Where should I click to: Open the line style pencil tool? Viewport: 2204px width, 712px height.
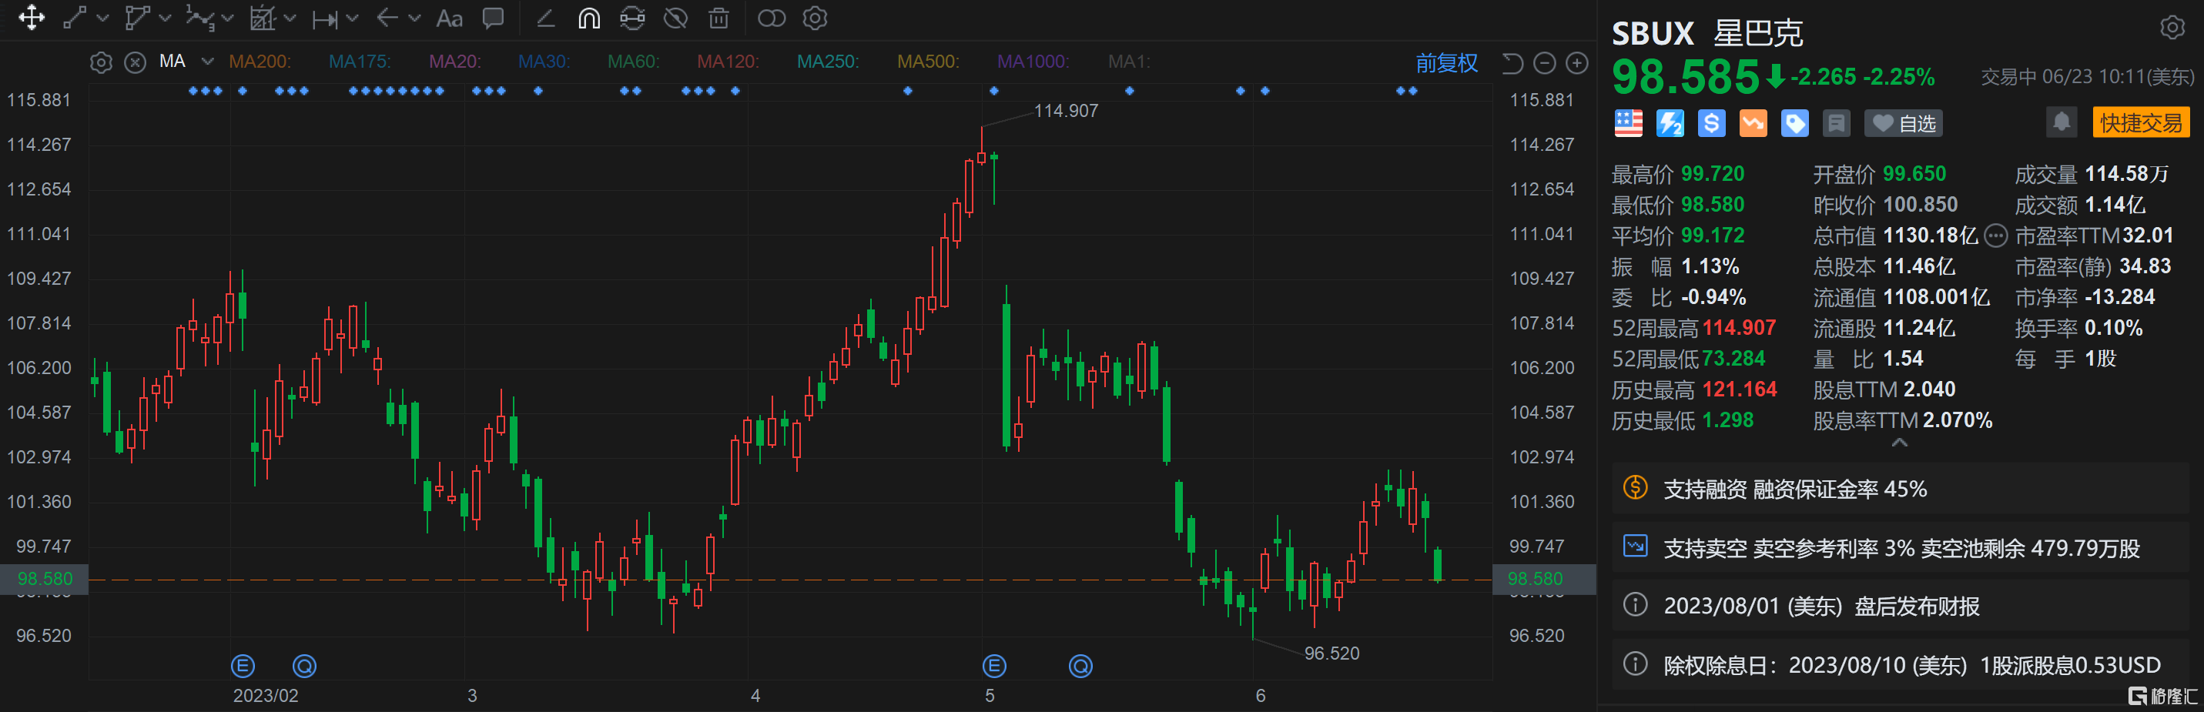[x=546, y=18]
